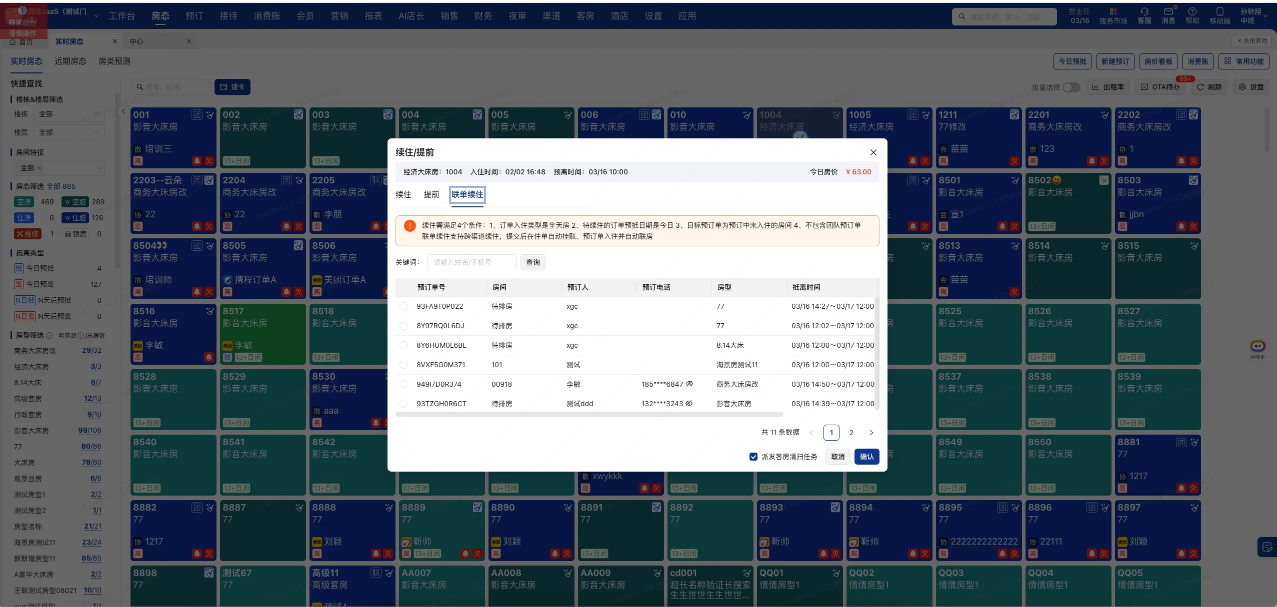The width and height of the screenshot is (1277, 607).
Task: Switch to the 提前 tab in dialog
Action: pyautogui.click(x=431, y=194)
